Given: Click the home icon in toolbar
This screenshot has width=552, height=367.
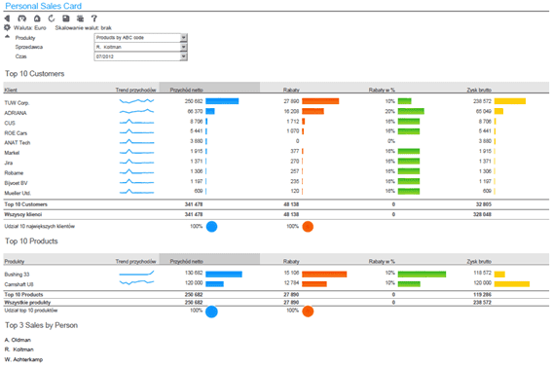Looking at the screenshot, I should tap(37, 18).
